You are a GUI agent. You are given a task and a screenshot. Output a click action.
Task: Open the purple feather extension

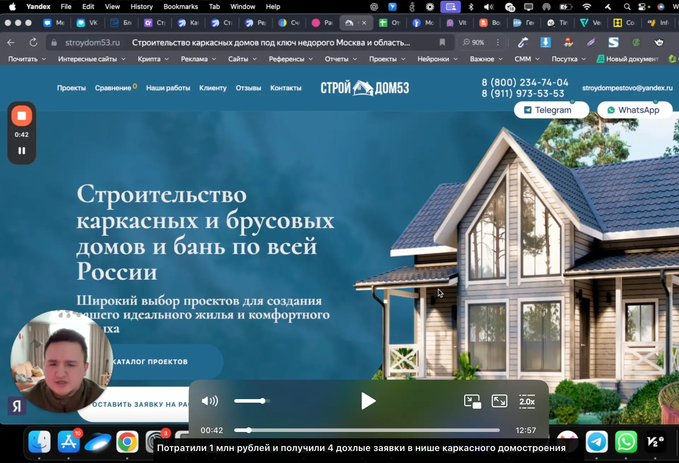pyautogui.click(x=591, y=42)
